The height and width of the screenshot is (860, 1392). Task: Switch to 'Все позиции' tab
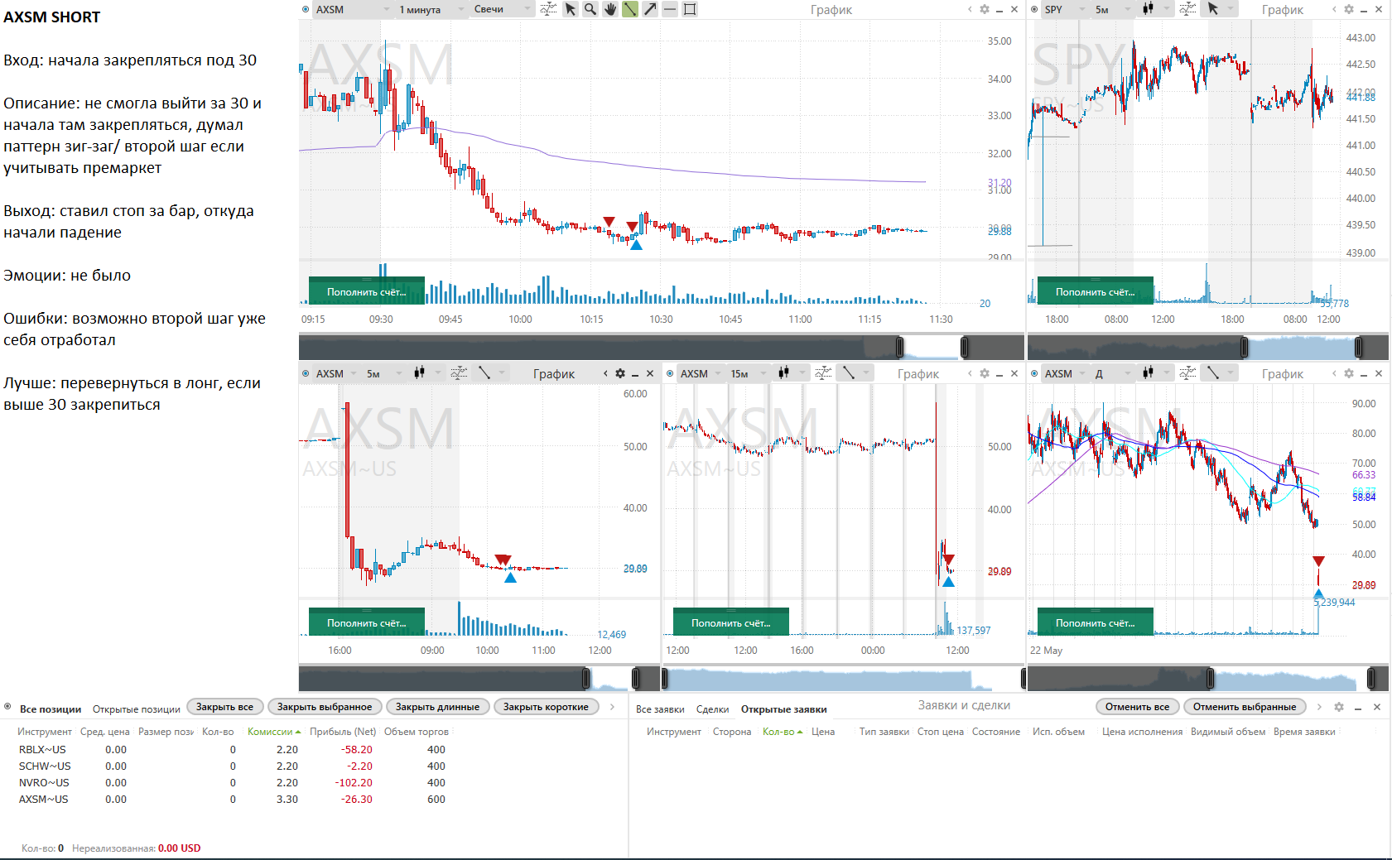click(x=51, y=709)
